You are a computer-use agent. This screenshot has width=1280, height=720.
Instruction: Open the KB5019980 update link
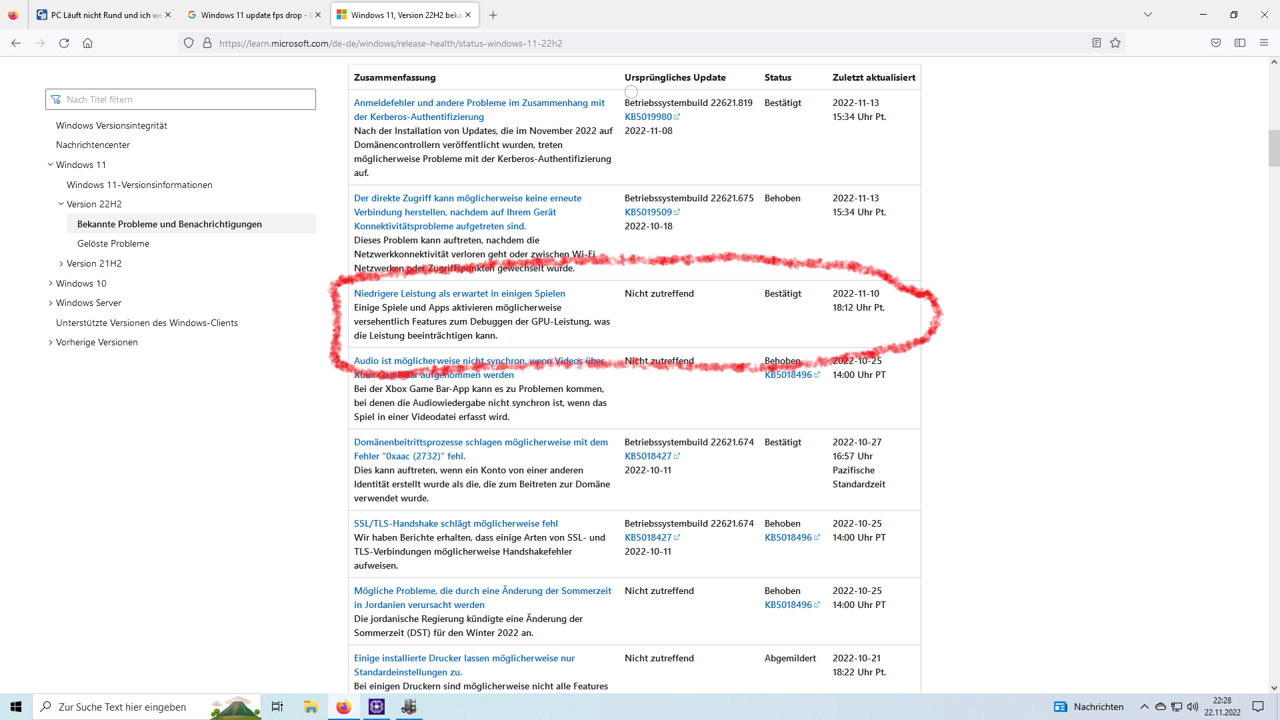[x=648, y=117]
